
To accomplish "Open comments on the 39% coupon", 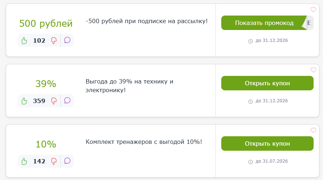I will coord(67,100).
